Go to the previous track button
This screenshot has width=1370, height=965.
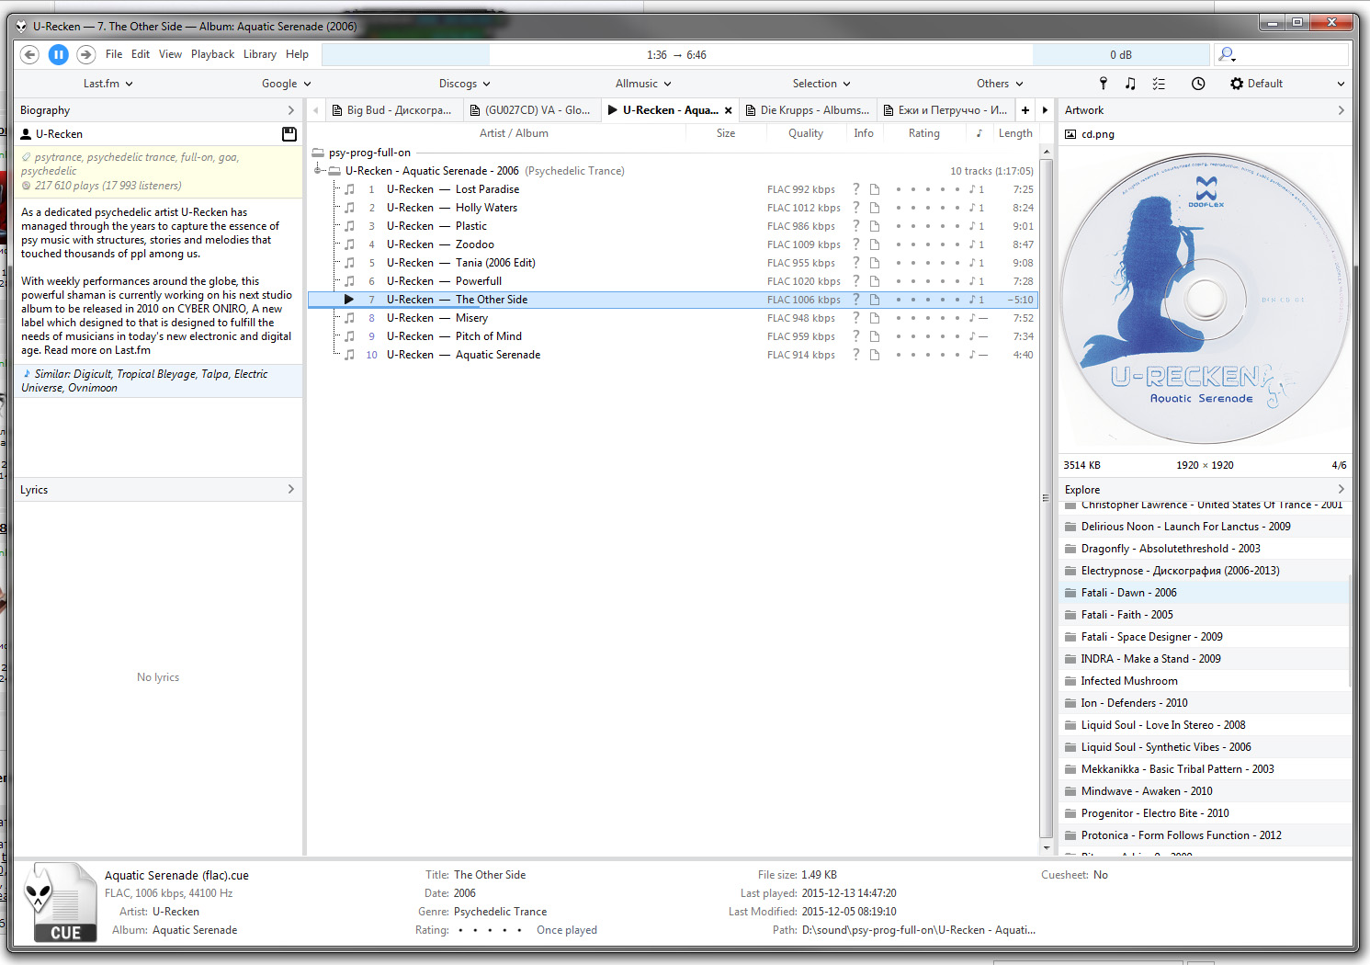[29, 54]
